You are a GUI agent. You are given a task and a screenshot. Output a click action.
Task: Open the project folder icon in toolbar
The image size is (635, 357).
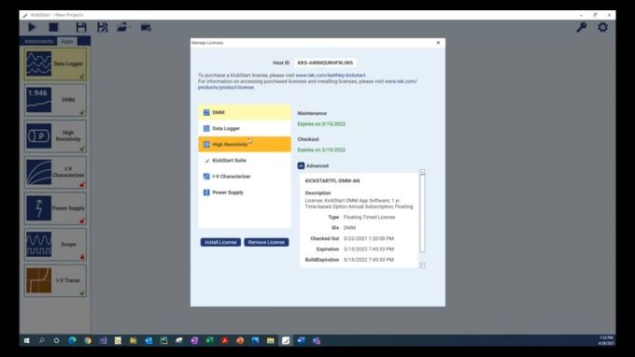(x=122, y=27)
